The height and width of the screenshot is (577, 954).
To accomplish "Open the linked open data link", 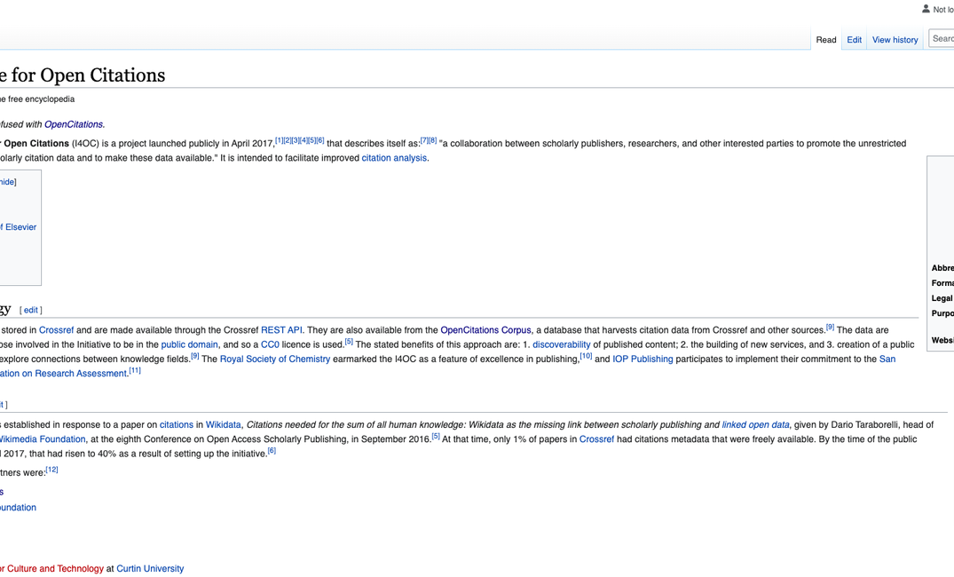I will (755, 425).
